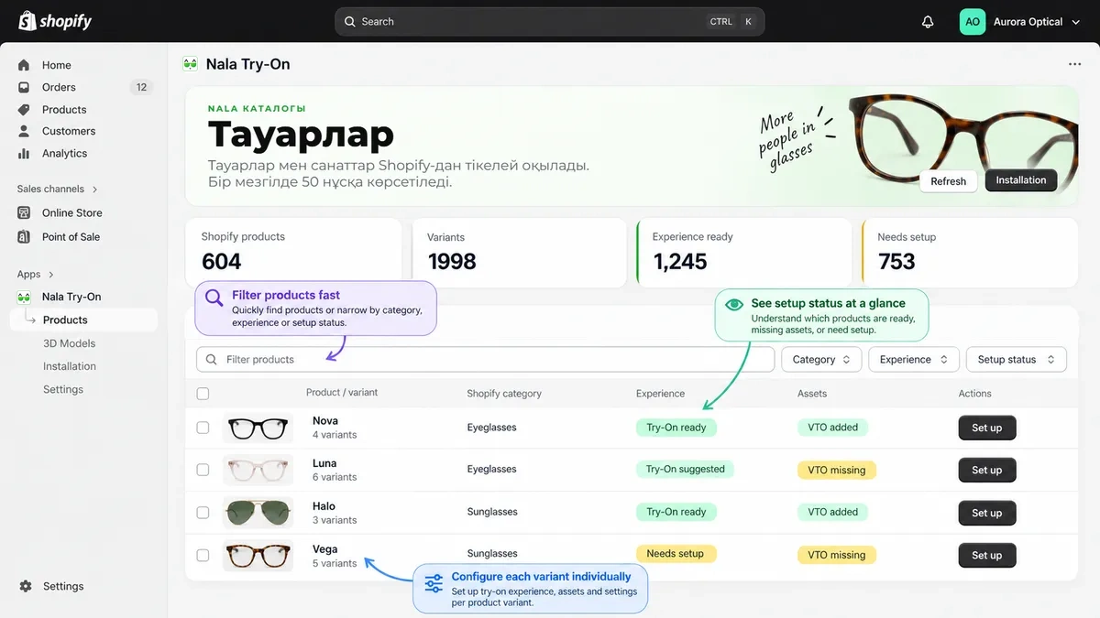Click the Experience ready 1,245 card
1100x618 pixels.
(744, 252)
